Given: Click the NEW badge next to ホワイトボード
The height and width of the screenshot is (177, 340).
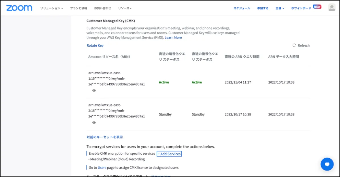Looking at the screenshot, I should pos(317,6).
